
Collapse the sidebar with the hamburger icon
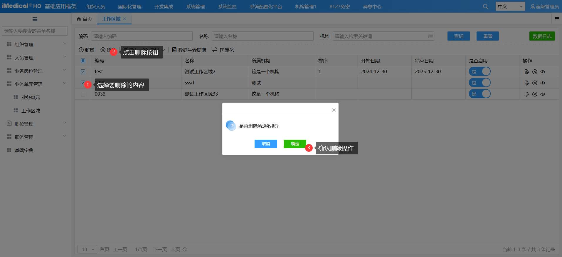pos(35,19)
